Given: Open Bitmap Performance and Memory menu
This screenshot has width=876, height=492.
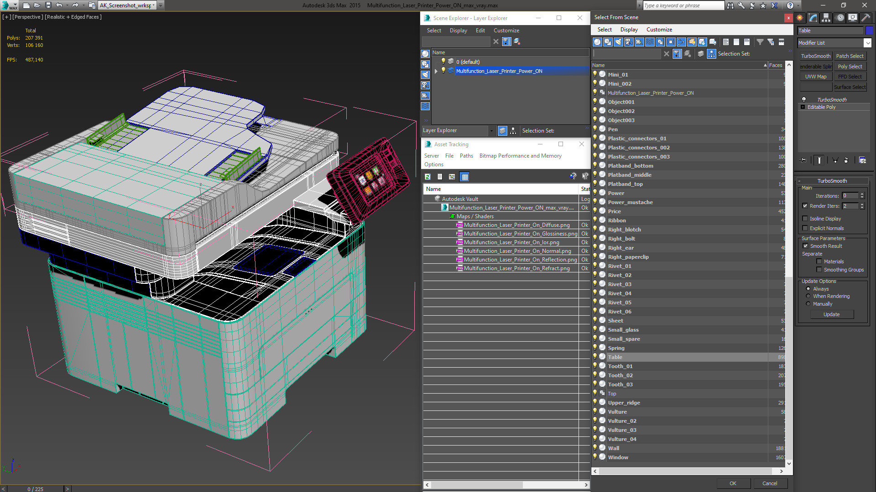Looking at the screenshot, I should click(520, 156).
